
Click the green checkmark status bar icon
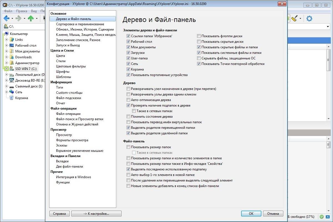coord(321,217)
